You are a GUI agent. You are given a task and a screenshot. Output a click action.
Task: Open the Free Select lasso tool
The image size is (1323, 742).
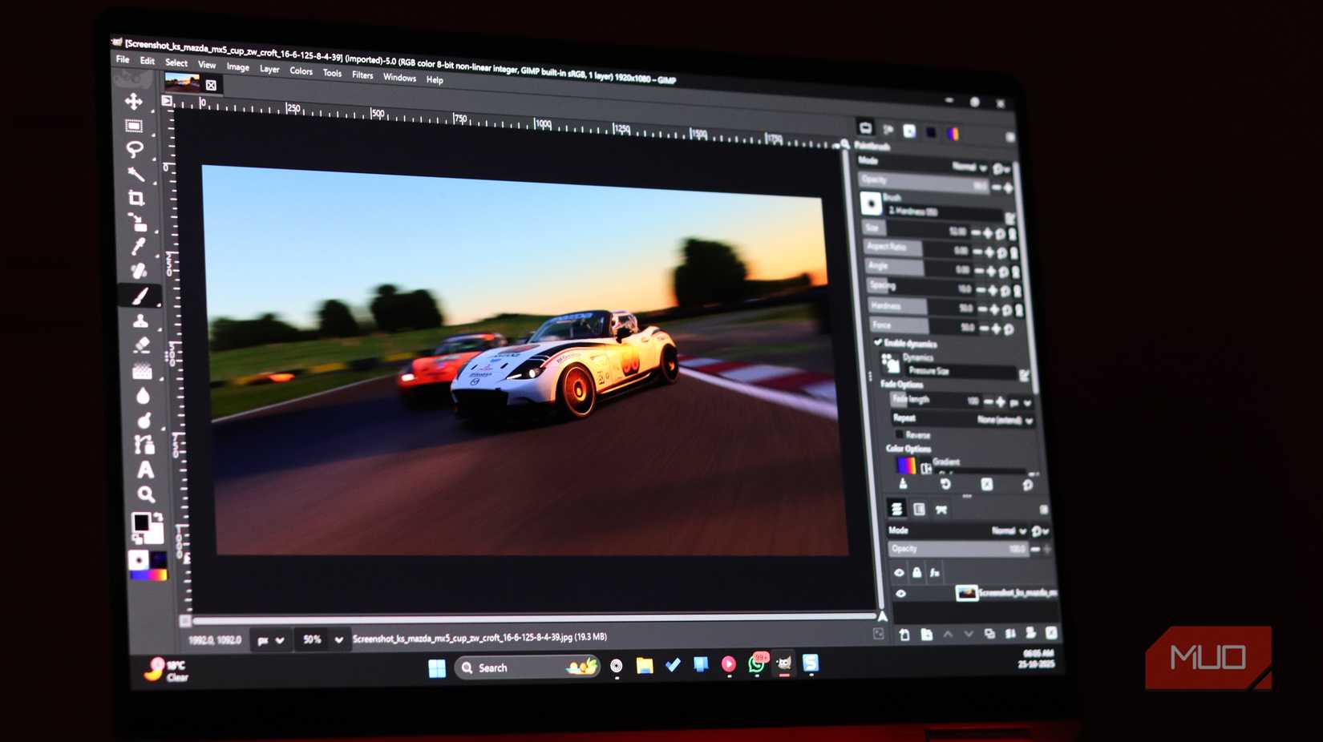click(x=135, y=147)
